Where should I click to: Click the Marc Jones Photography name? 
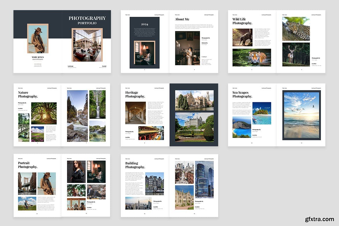[38, 58]
